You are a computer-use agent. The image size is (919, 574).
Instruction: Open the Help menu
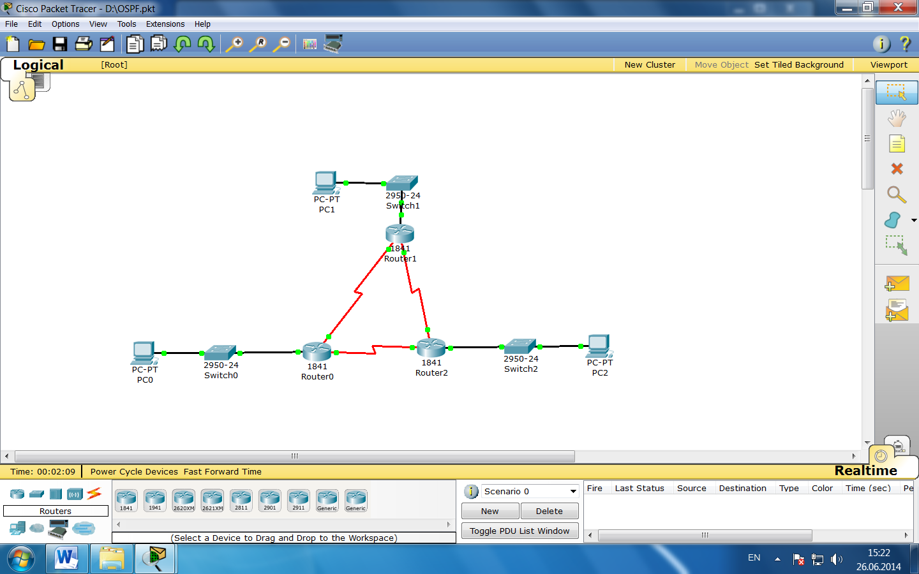coord(202,24)
